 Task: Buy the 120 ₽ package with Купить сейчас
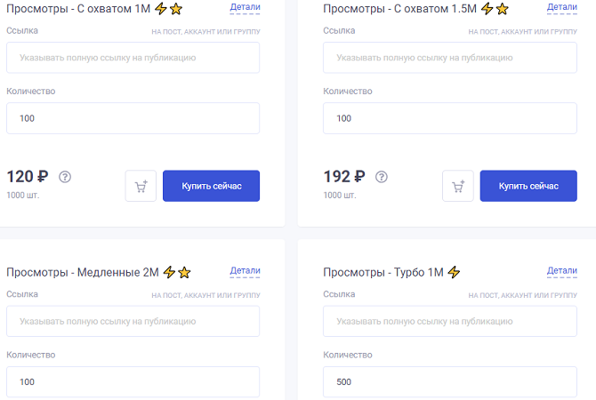tap(212, 186)
